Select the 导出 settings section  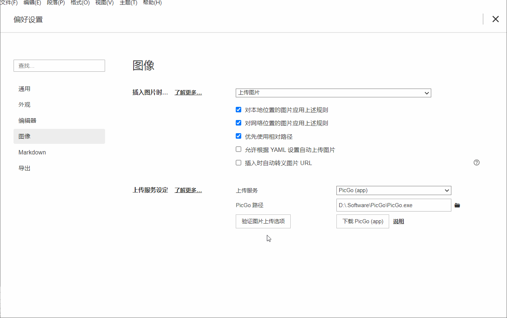tap(24, 168)
